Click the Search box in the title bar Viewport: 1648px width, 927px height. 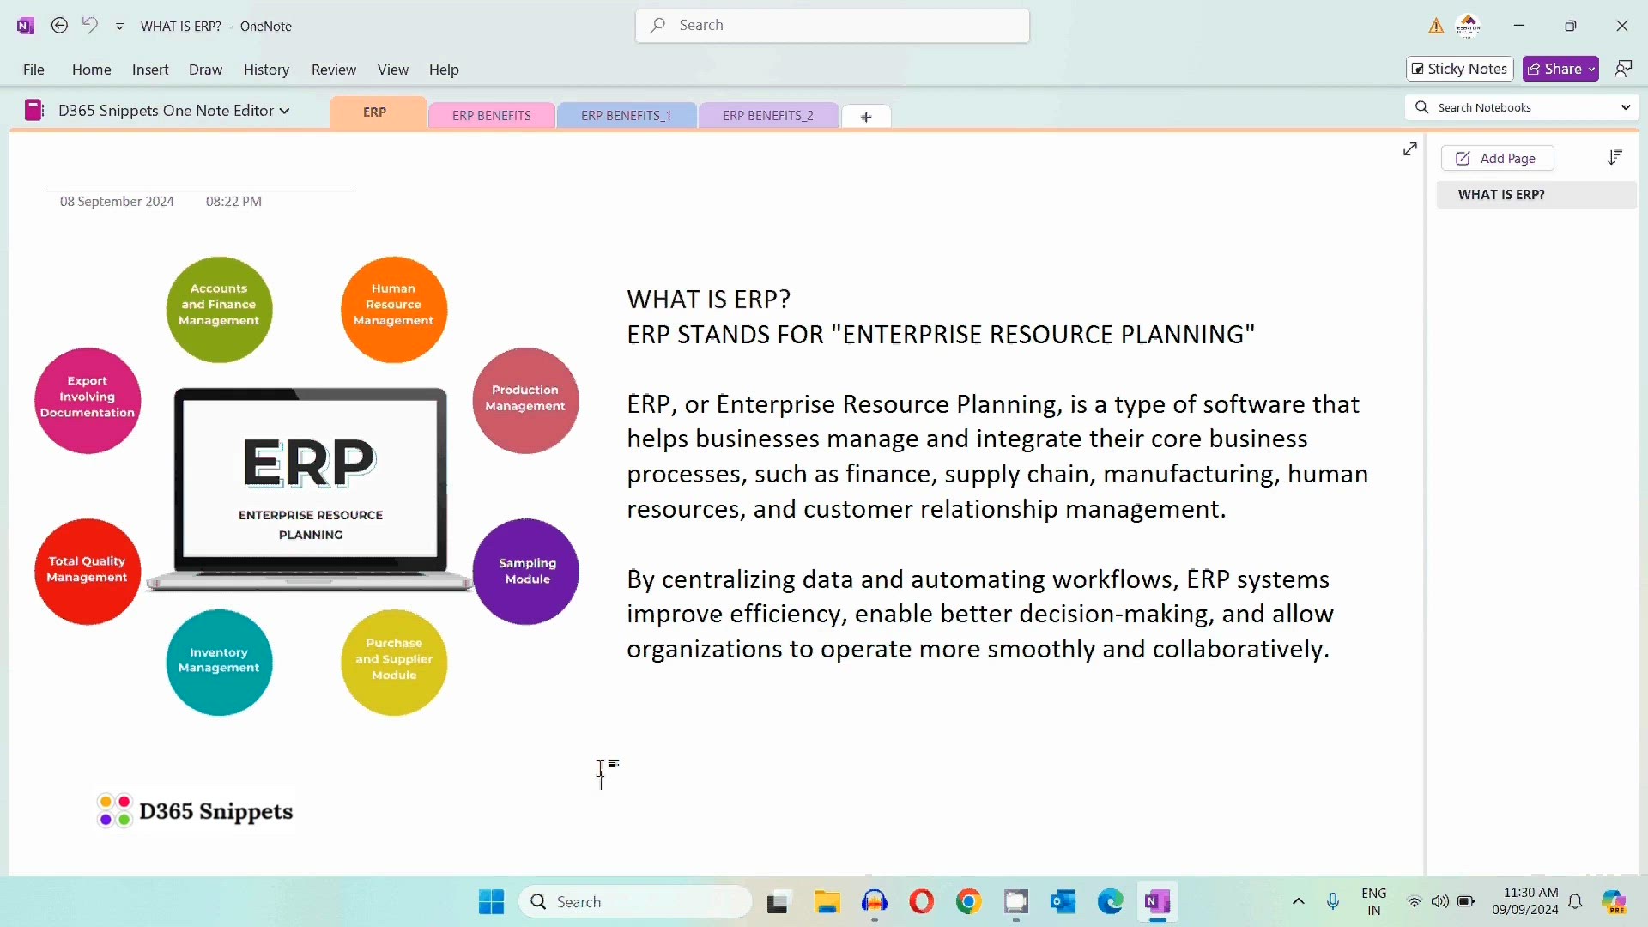(x=832, y=26)
